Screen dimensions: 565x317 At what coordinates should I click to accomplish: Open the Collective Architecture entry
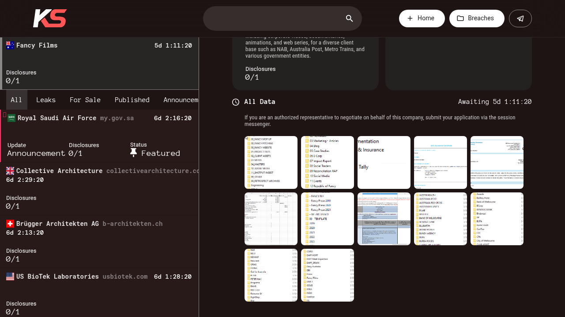point(99,189)
